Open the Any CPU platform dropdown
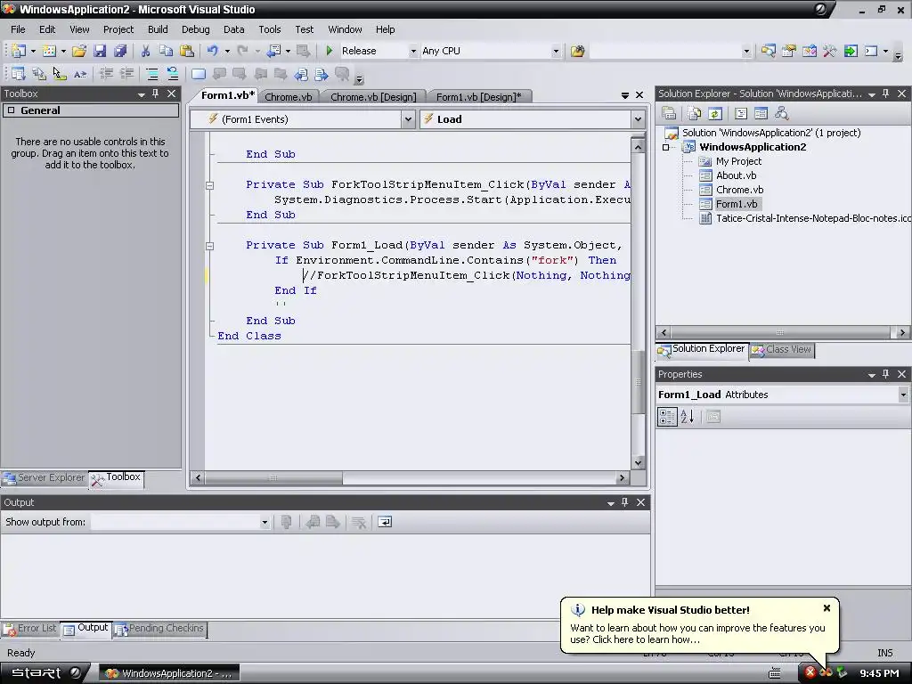912x684 pixels. point(556,51)
